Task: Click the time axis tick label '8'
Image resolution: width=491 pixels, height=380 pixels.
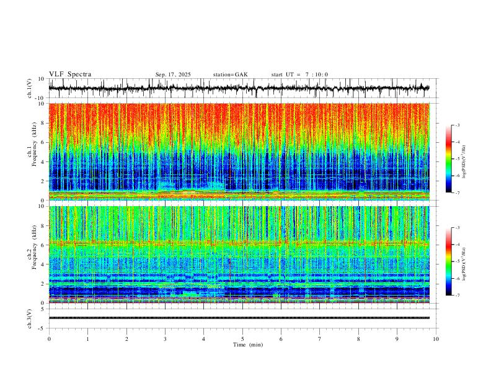Action: pyautogui.click(x=358, y=339)
